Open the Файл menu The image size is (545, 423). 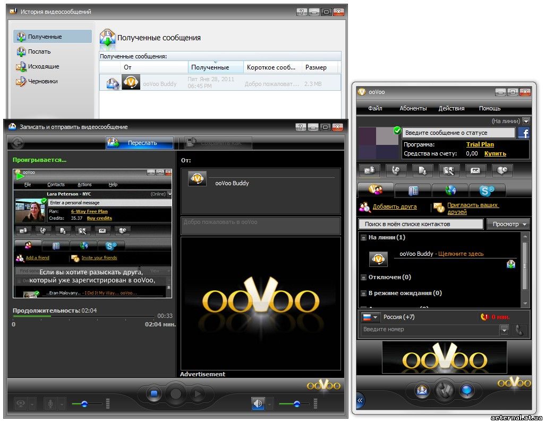375,108
